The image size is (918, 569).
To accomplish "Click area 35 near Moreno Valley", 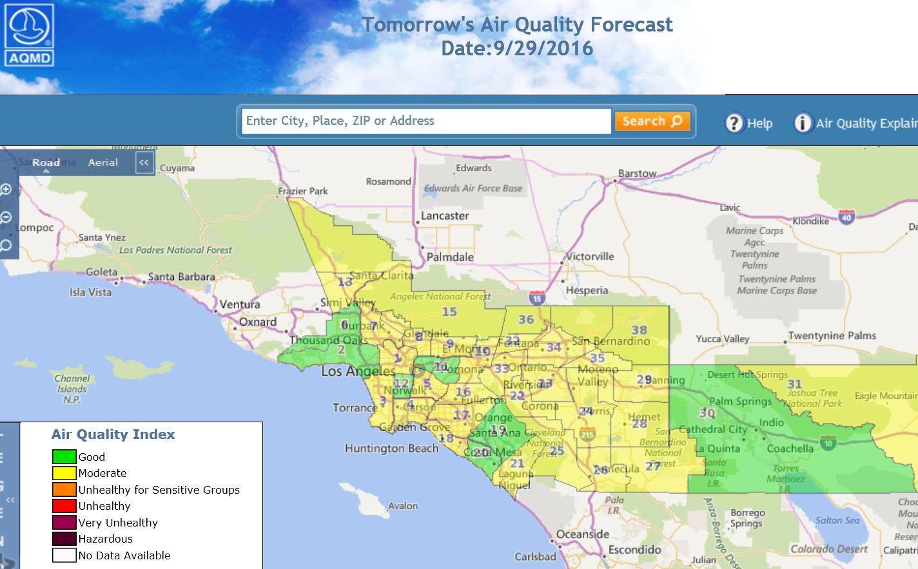I will point(598,358).
